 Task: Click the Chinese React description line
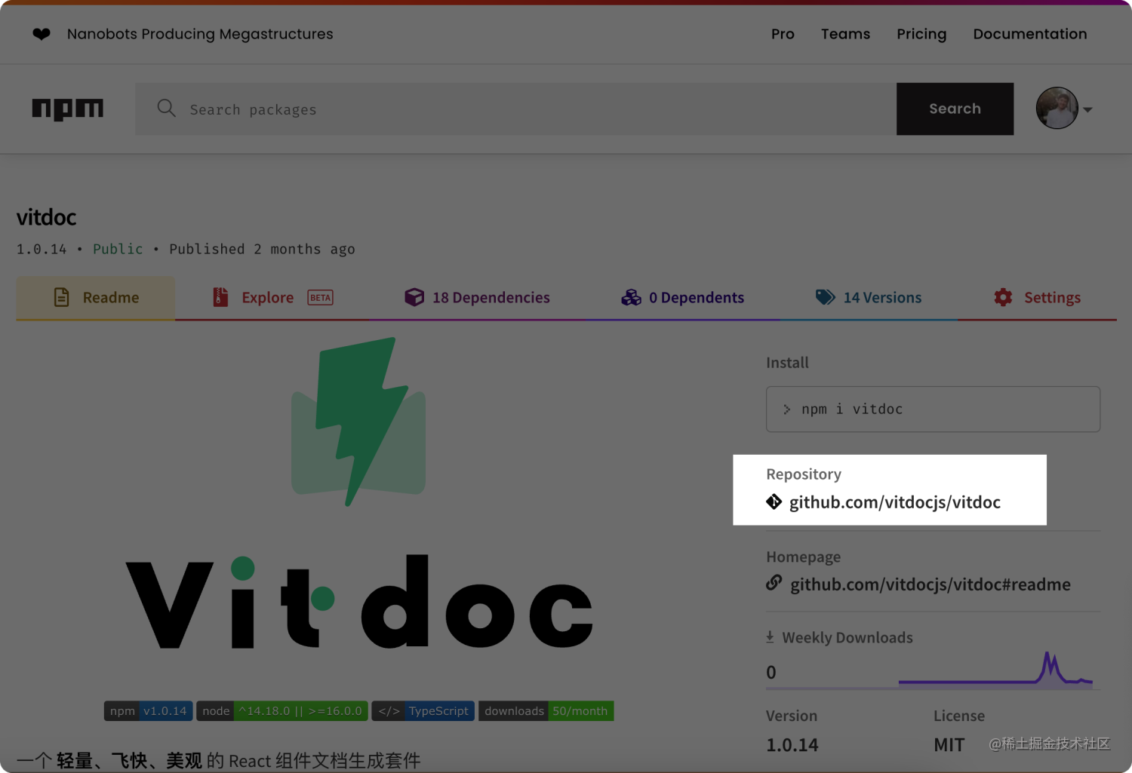pyautogui.click(x=219, y=760)
